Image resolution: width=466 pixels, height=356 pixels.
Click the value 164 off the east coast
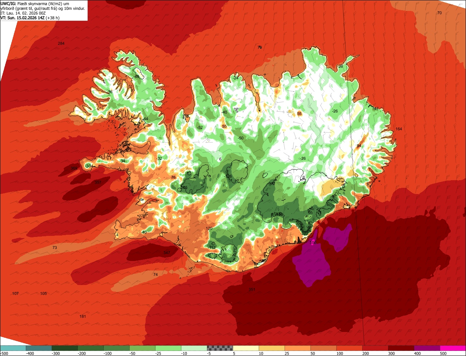[x=399, y=129]
